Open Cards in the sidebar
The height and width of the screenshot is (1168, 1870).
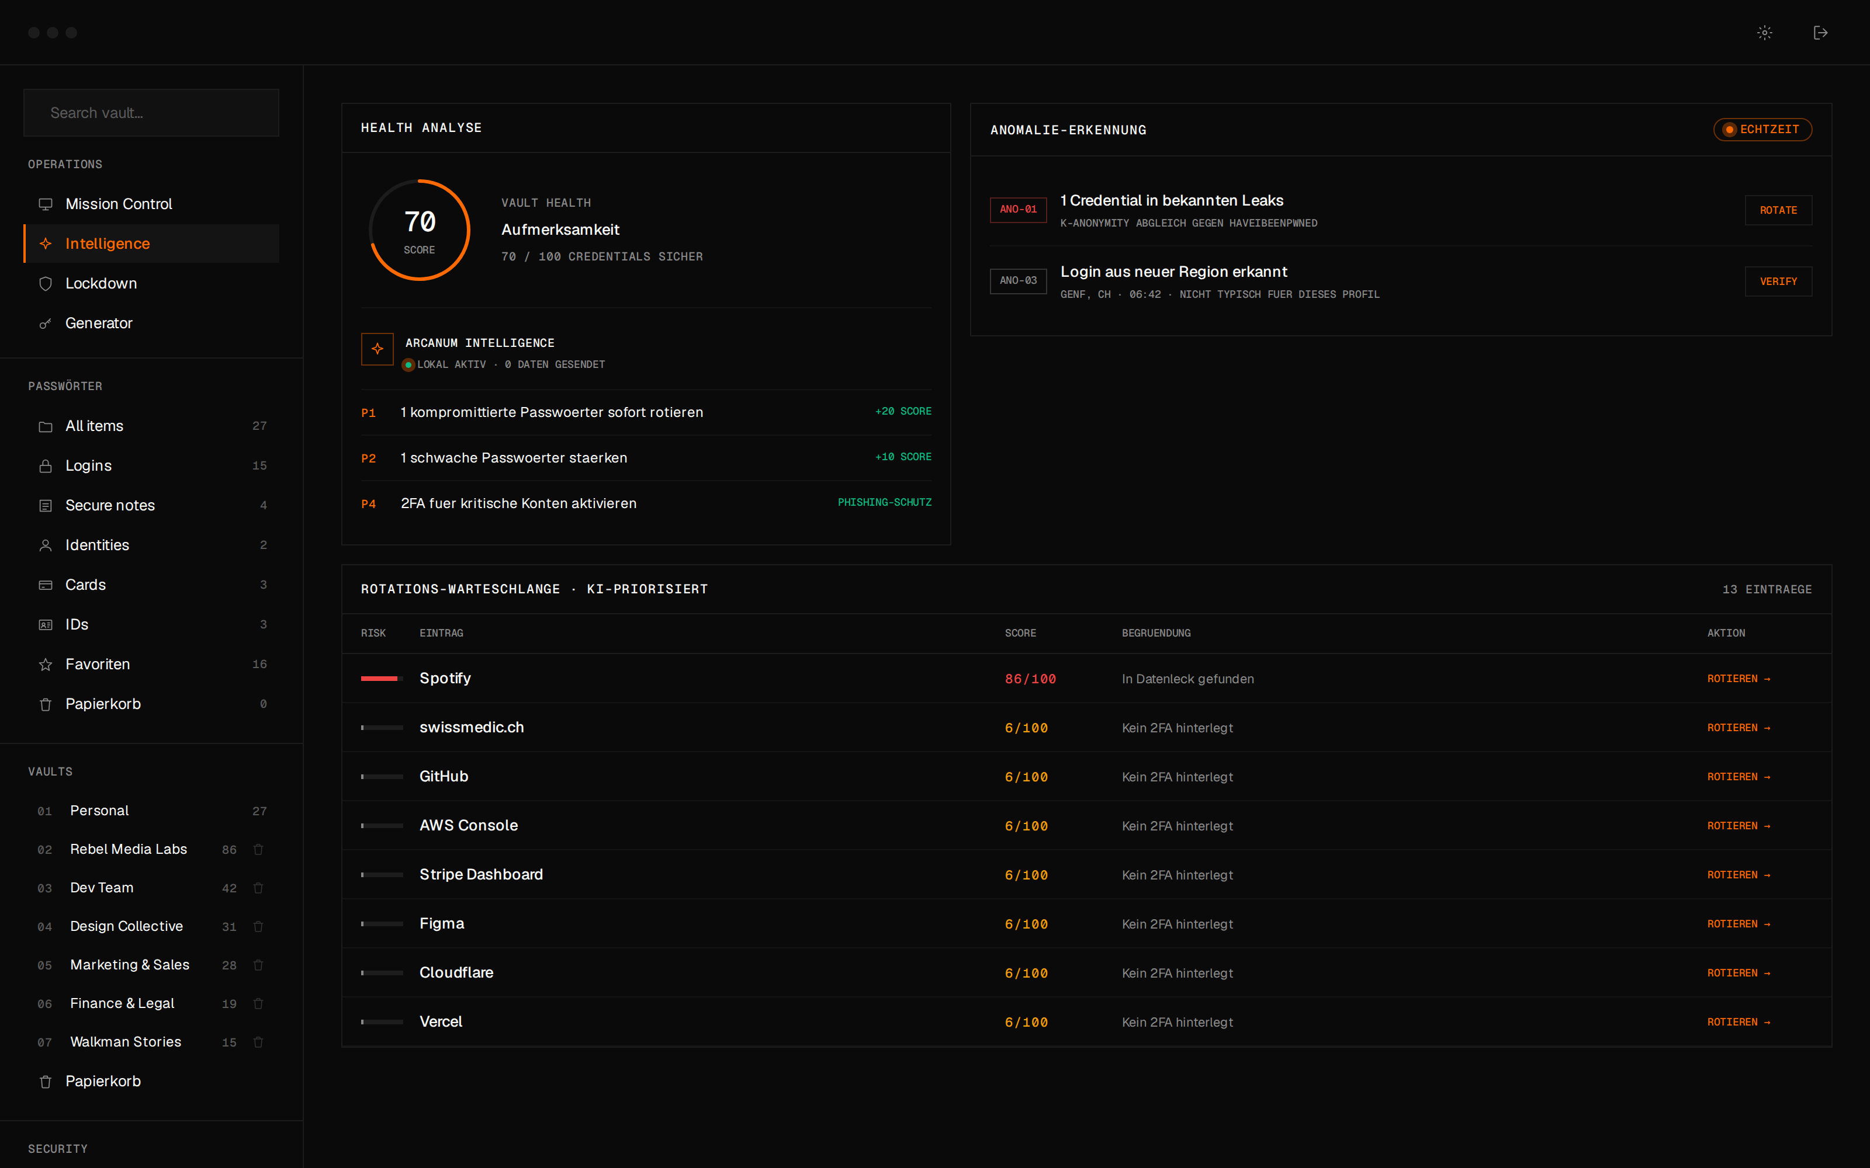(x=151, y=585)
